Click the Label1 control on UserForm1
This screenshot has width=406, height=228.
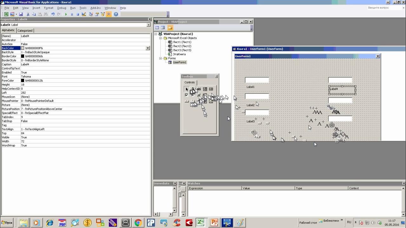click(251, 87)
